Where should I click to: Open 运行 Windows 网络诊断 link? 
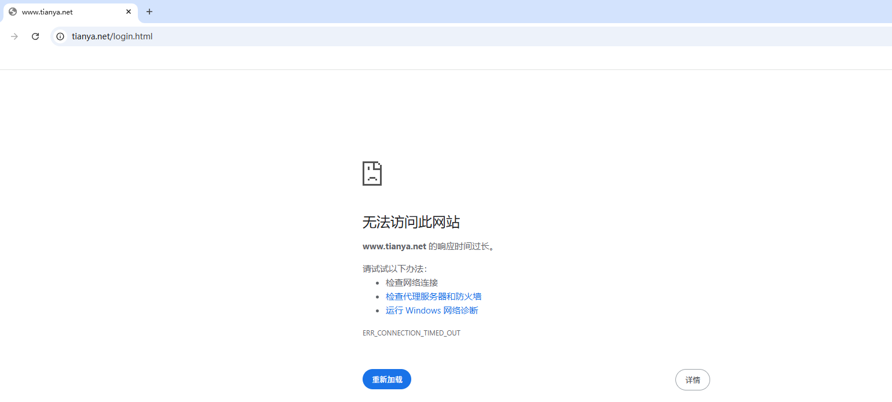[x=432, y=311]
